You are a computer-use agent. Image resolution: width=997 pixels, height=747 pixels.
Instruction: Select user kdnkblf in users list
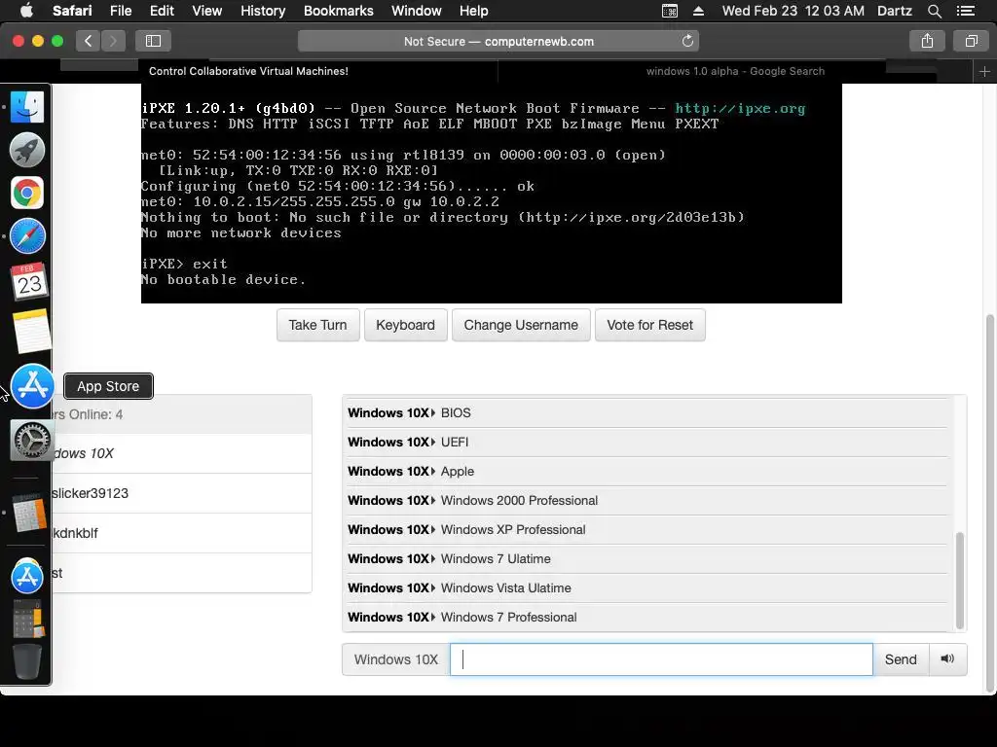181,533
